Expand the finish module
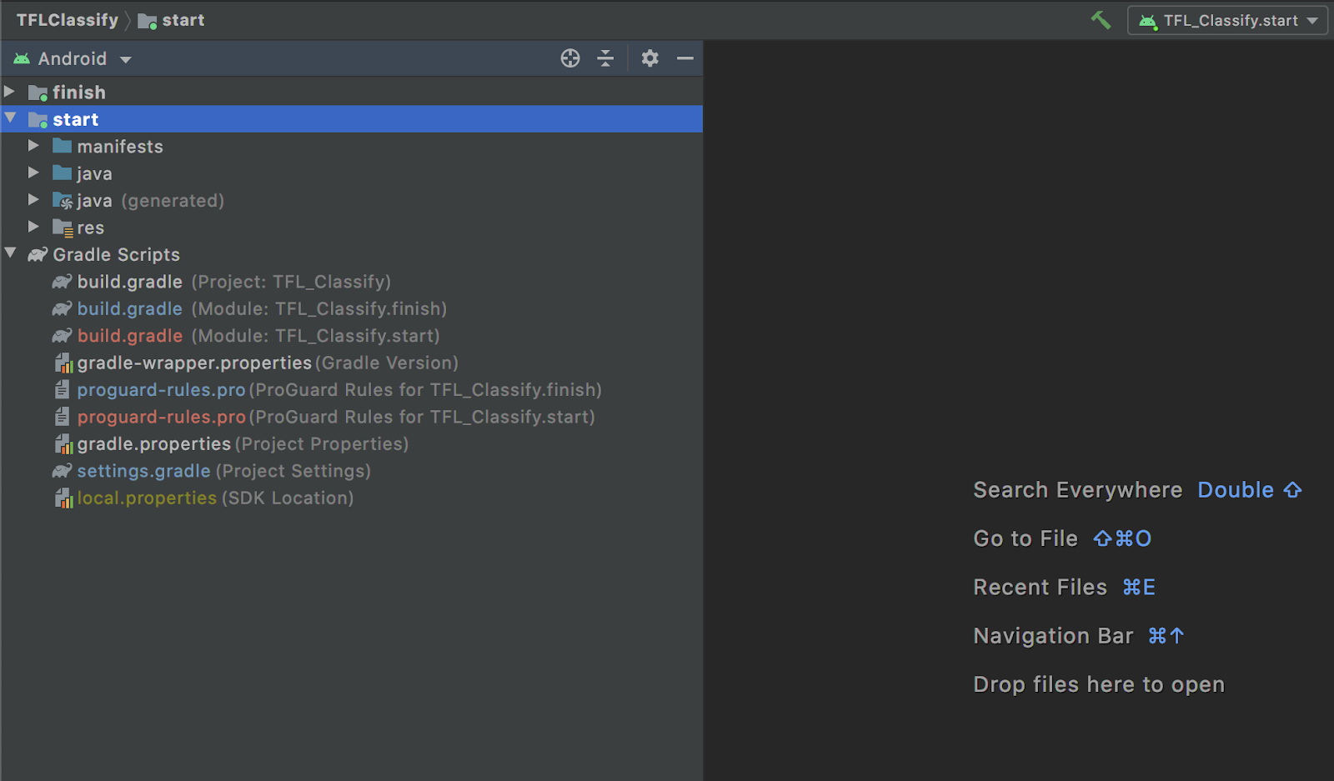The height and width of the screenshot is (781, 1334). (x=10, y=92)
